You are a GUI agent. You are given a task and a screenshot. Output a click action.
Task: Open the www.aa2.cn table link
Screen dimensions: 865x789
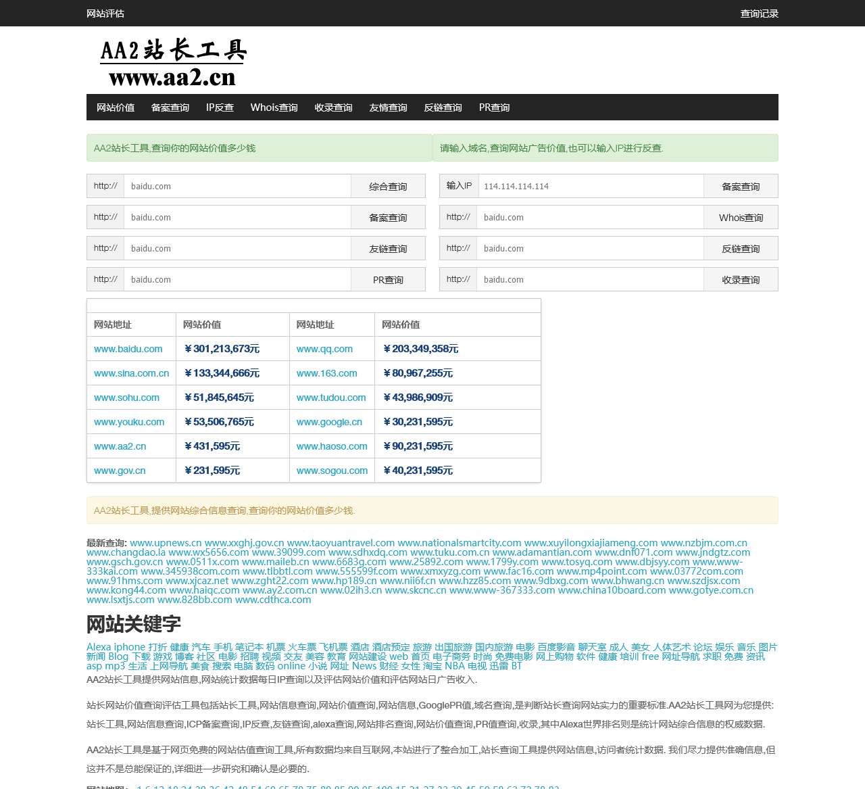click(x=120, y=446)
